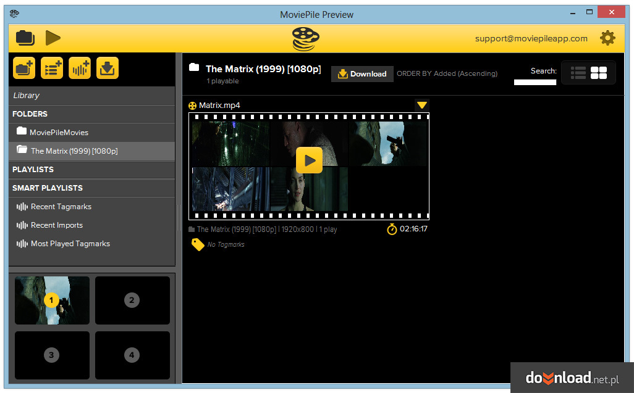Click the No Tagmarks label
The width and height of the screenshot is (634, 393).
coord(226,244)
